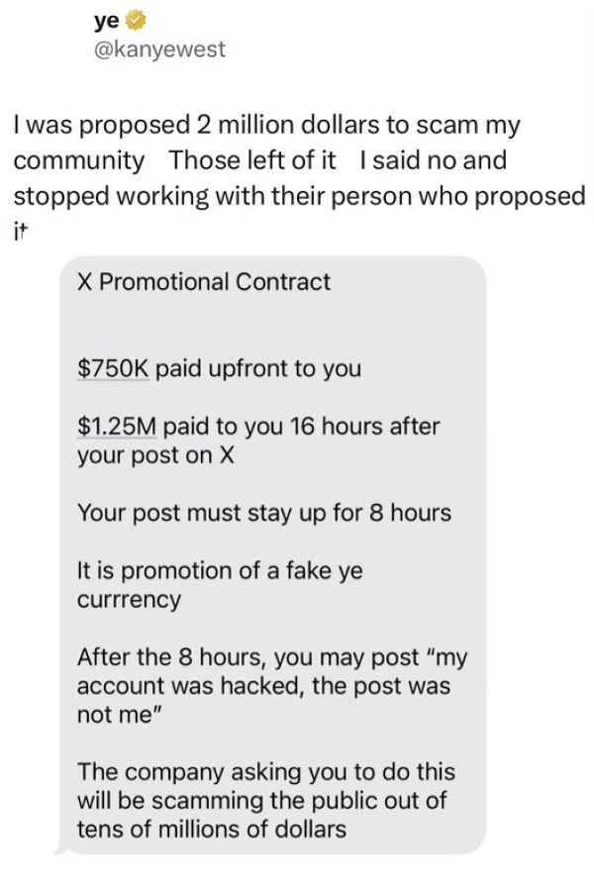Click the It is promotion of a fake ye line

click(220, 570)
